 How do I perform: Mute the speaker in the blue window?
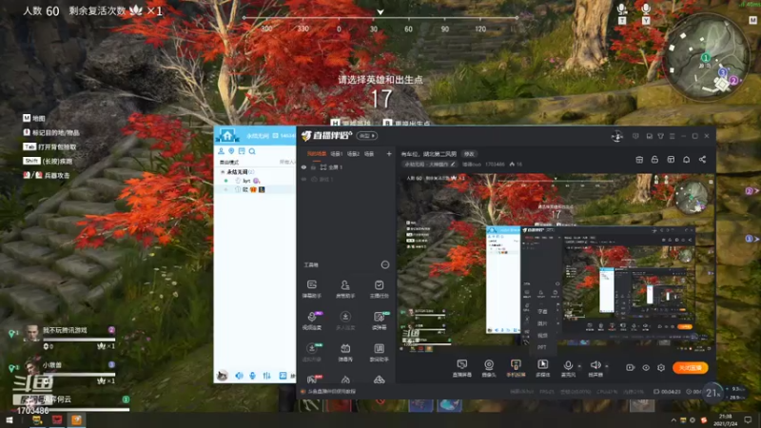pyautogui.click(x=239, y=376)
